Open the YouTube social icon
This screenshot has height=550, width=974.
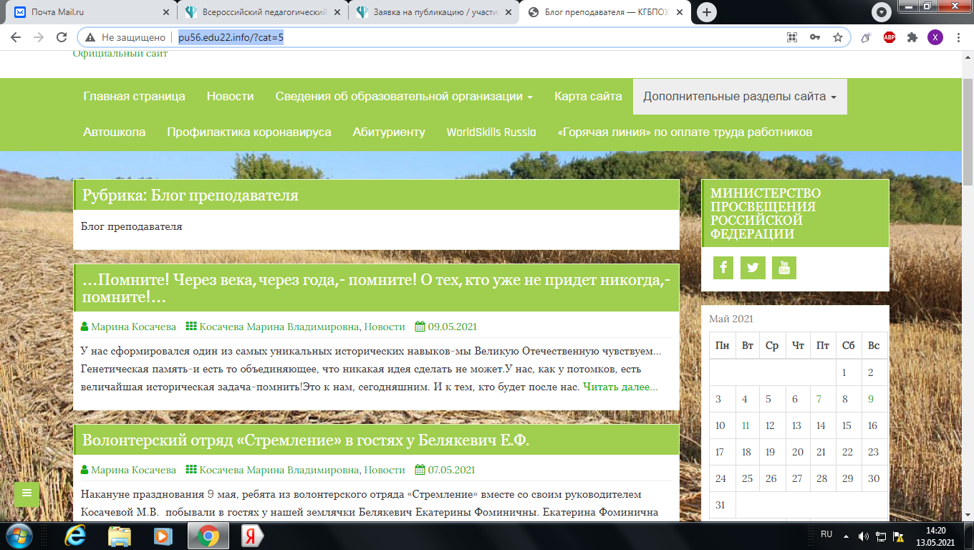pos(784,268)
